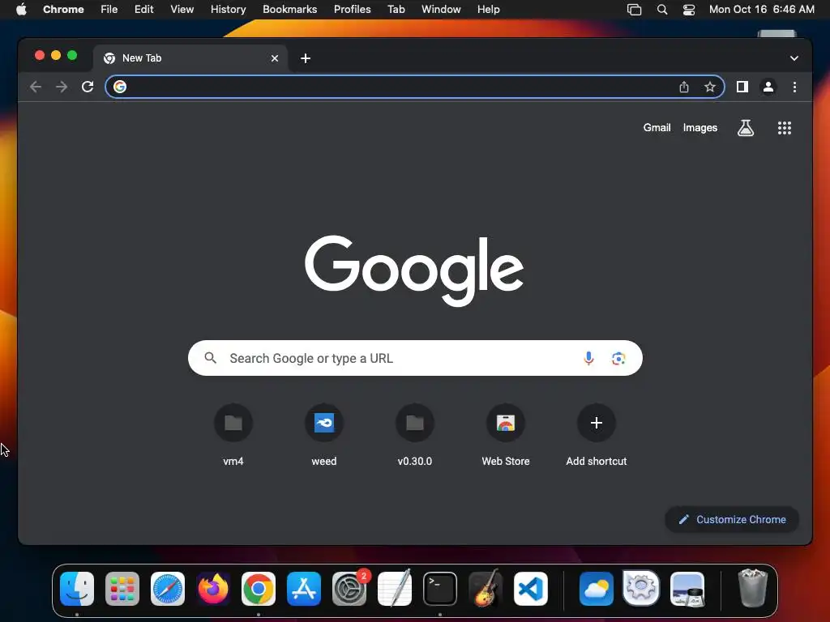Viewport: 830px width, 622px height.
Task: Click Chrome icon in the Dock
Action: coord(259,589)
